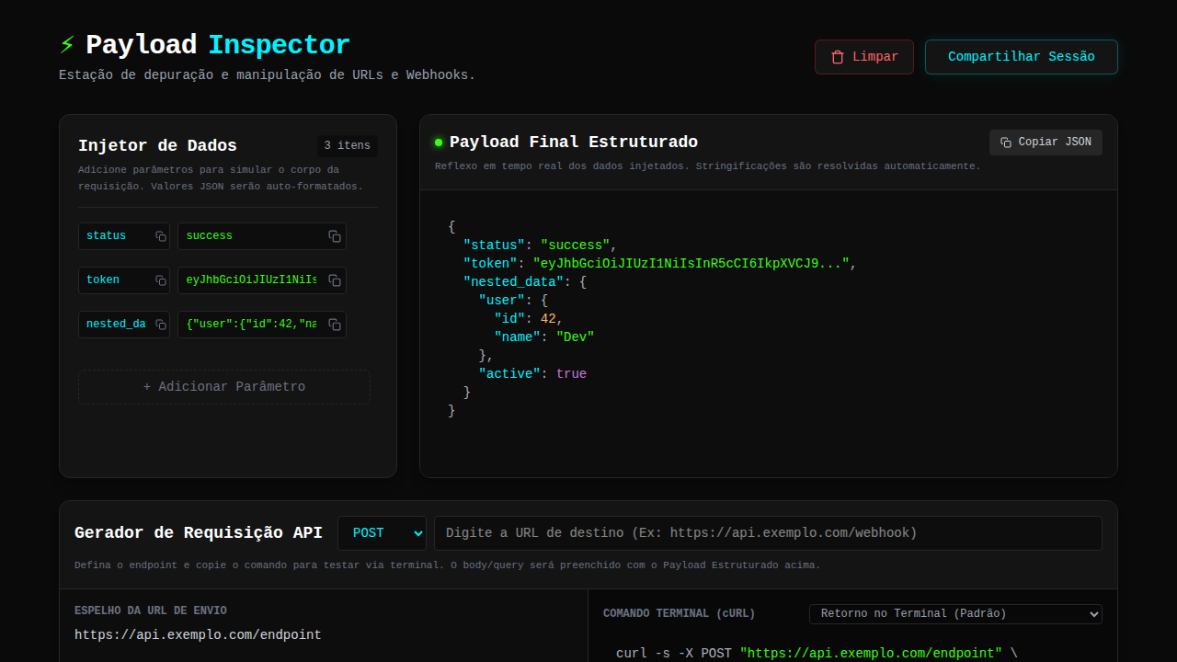Click the subtitle Estação de depuração text
Image resolution: width=1177 pixels, height=662 pixels.
(x=268, y=74)
